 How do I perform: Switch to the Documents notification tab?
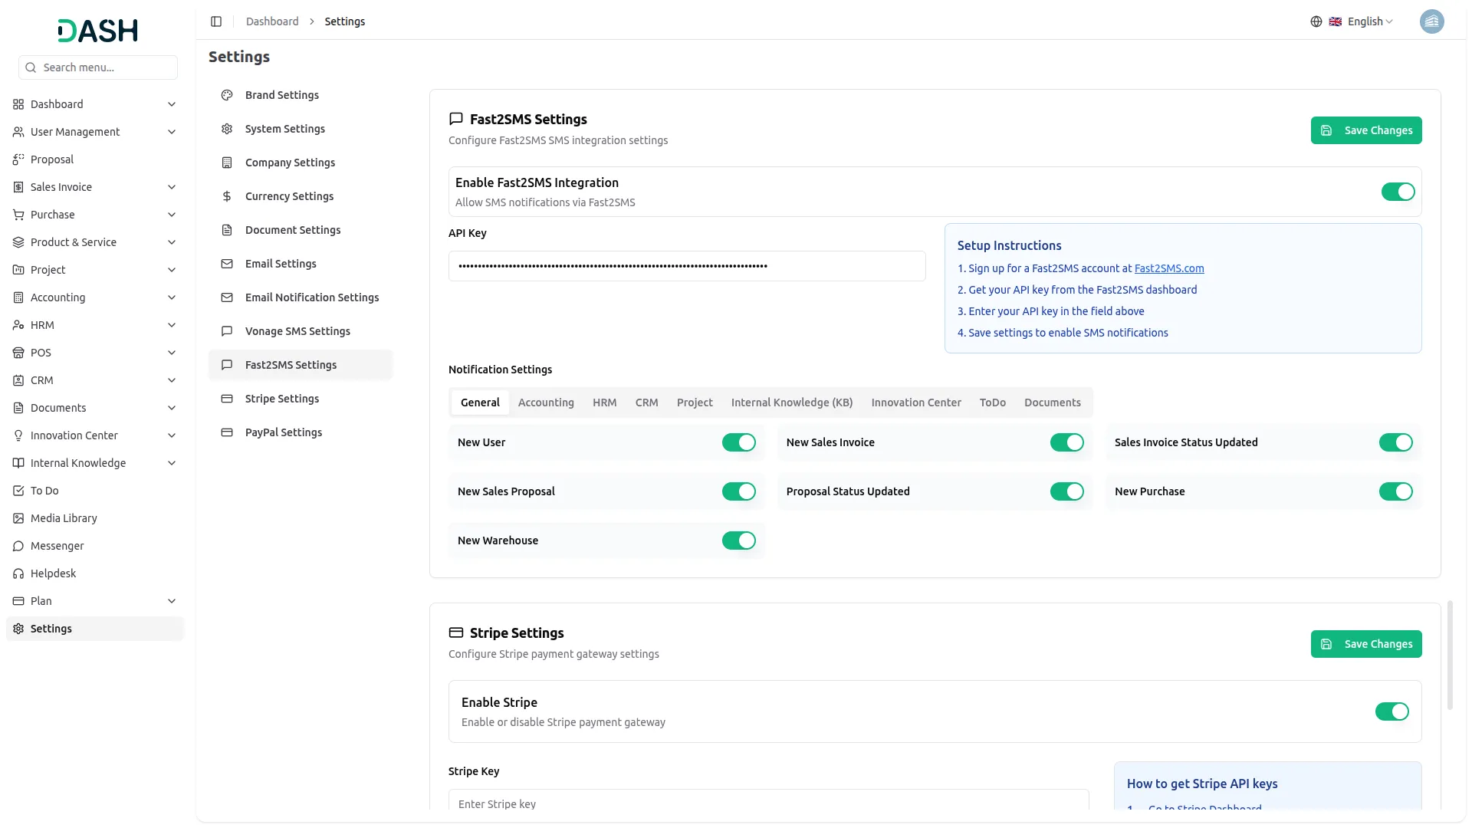[x=1053, y=402]
